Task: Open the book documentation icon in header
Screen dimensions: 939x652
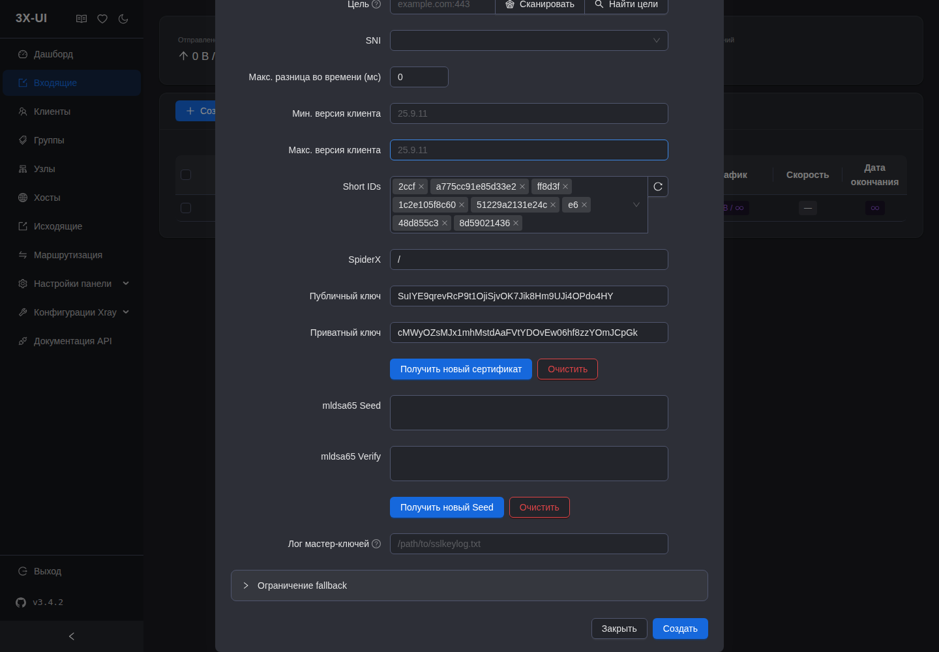Action: click(82, 19)
